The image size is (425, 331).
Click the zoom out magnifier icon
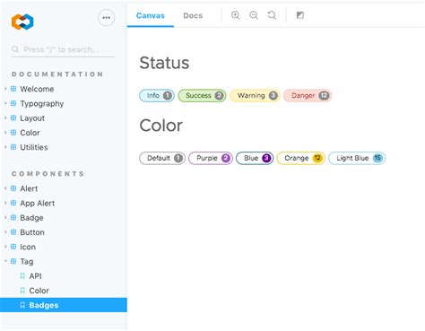tap(254, 15)
